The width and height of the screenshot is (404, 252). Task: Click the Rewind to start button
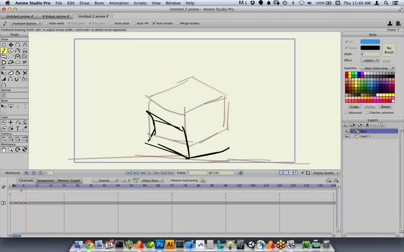point(129,173)
